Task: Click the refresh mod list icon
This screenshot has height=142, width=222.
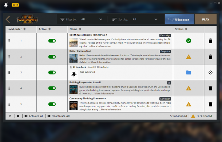Action: click(x=10, y=116)
